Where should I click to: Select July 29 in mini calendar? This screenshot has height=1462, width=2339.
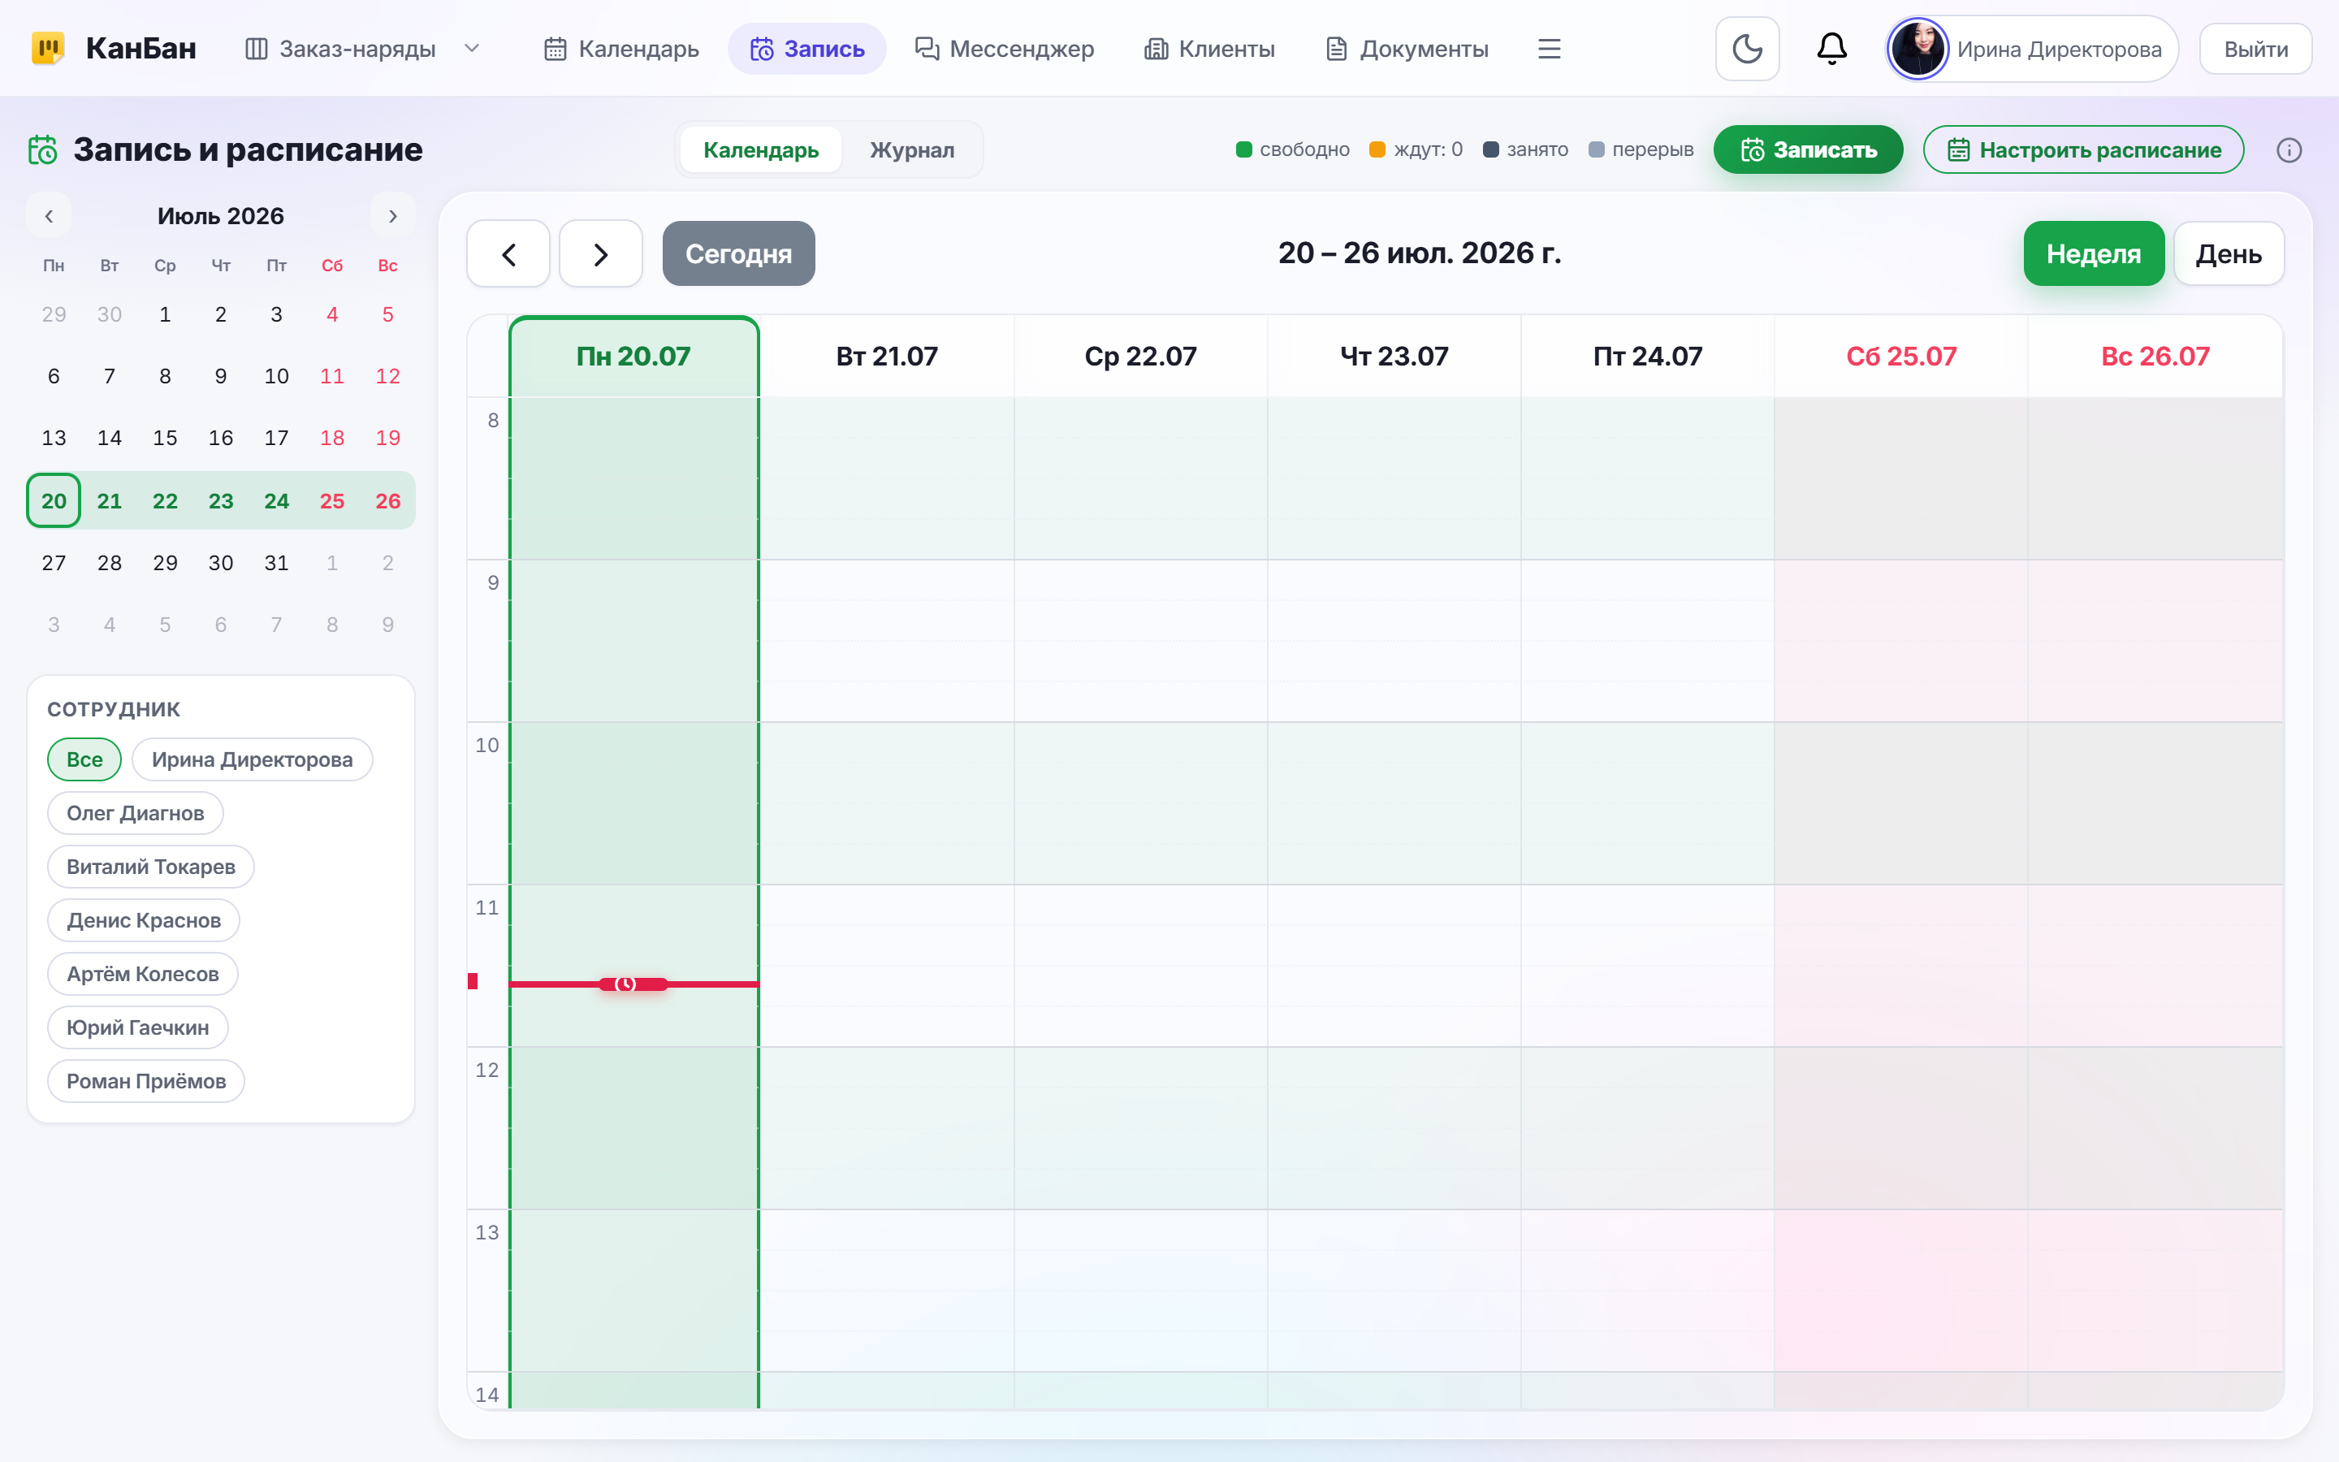(166, 563)
